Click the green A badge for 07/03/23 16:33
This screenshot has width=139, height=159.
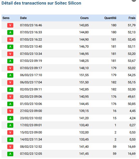coord(10,32)
